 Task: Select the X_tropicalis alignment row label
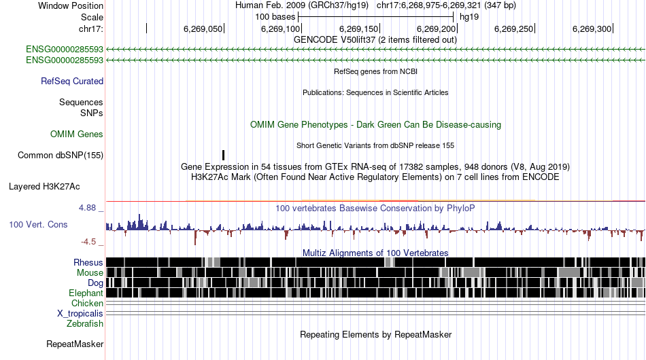coord(80,314)
